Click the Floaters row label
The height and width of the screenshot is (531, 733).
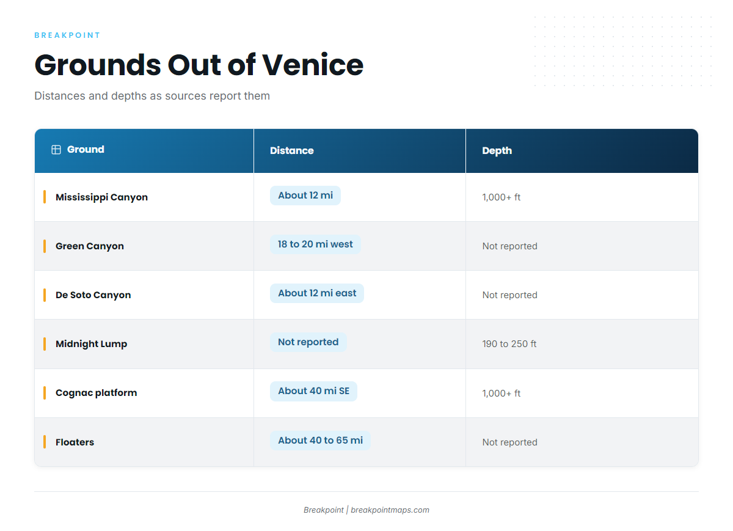click(x=75, y=442)
